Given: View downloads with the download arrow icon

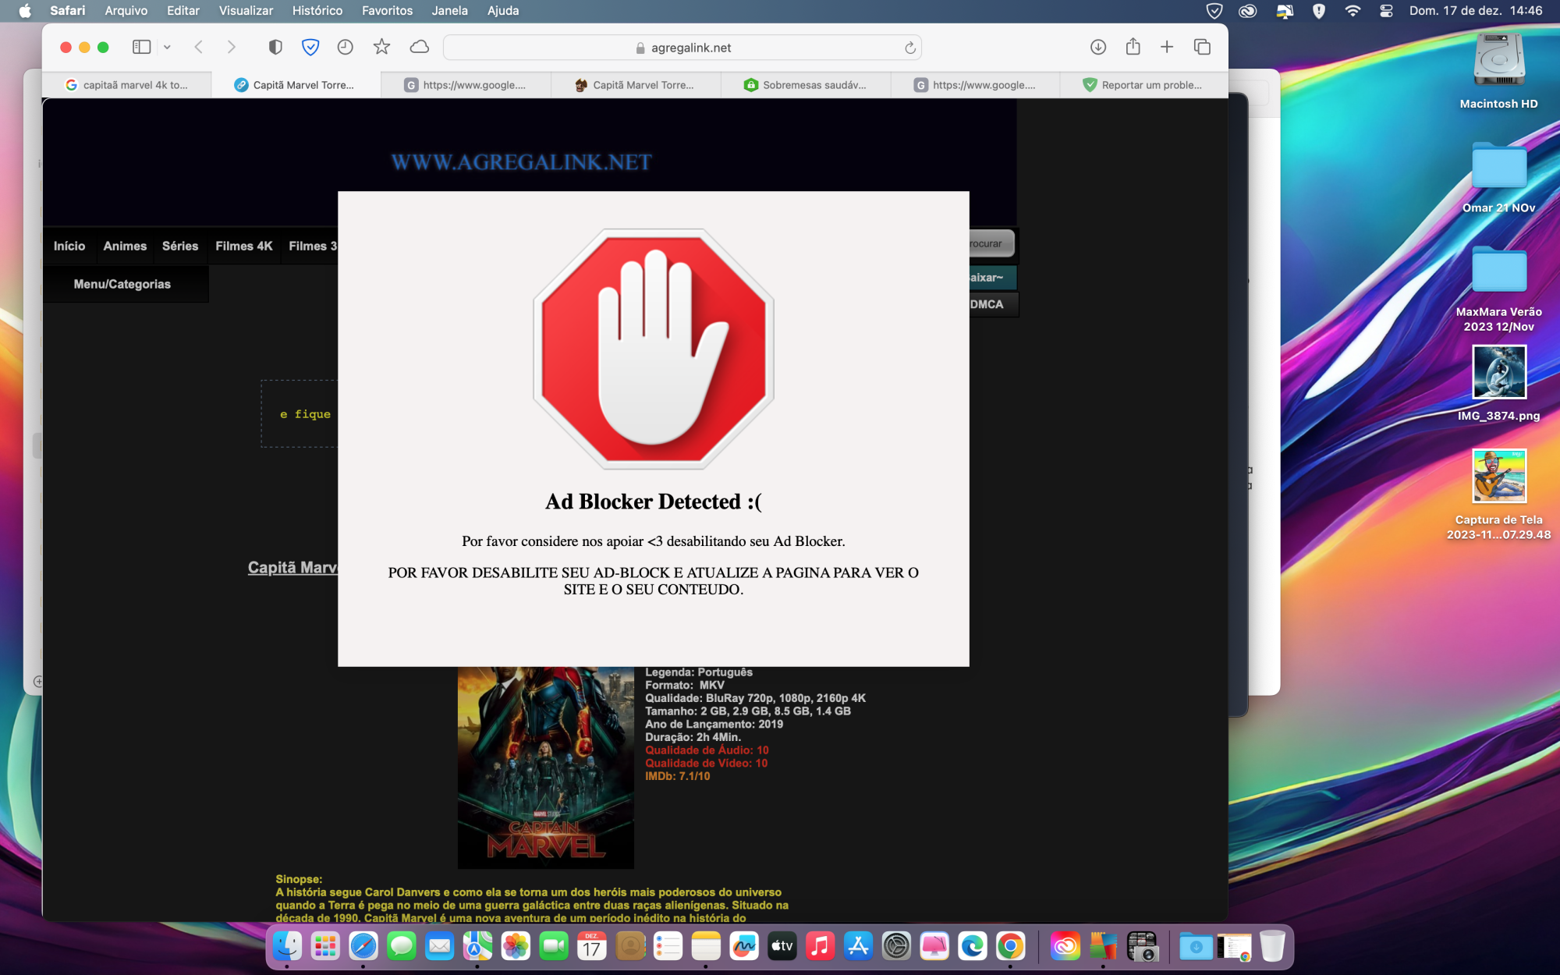Looking at the screenshot, I should click(1097, 47).
